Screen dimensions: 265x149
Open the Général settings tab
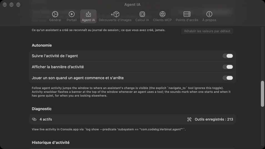55,16
